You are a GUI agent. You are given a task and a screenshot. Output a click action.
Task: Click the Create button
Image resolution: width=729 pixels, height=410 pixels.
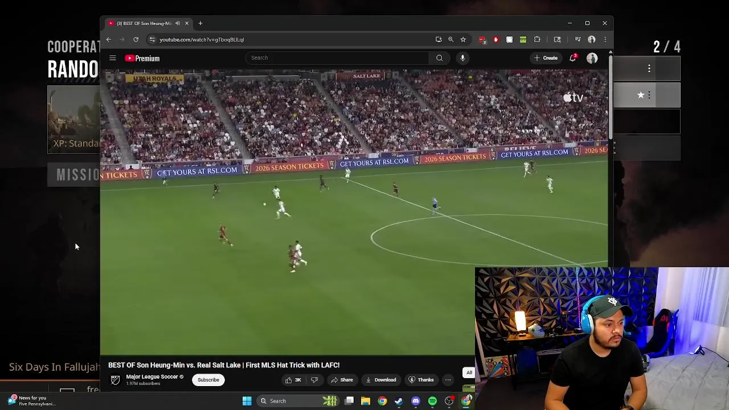(x=546, y=58)
